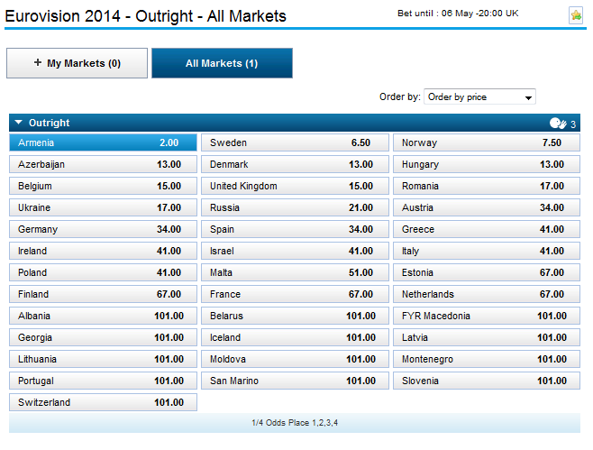Pick Norway at 7.50 odds
The image size is (593, 450).
[486, 142]
